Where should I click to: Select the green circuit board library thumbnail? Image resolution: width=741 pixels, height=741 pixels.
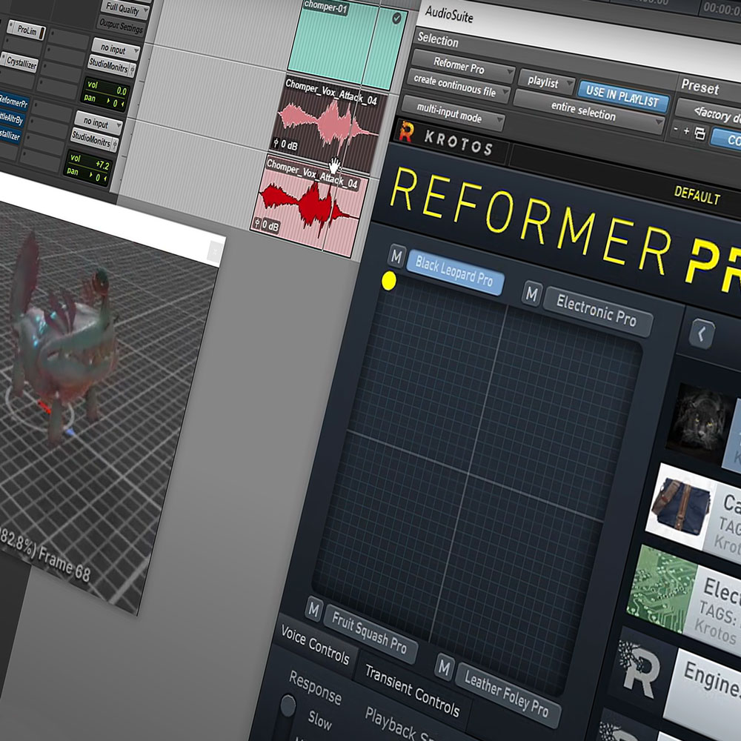click(x=662, y=589)
